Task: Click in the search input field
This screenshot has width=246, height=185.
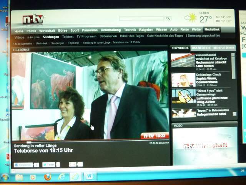Action: click(x=141, y=18)
